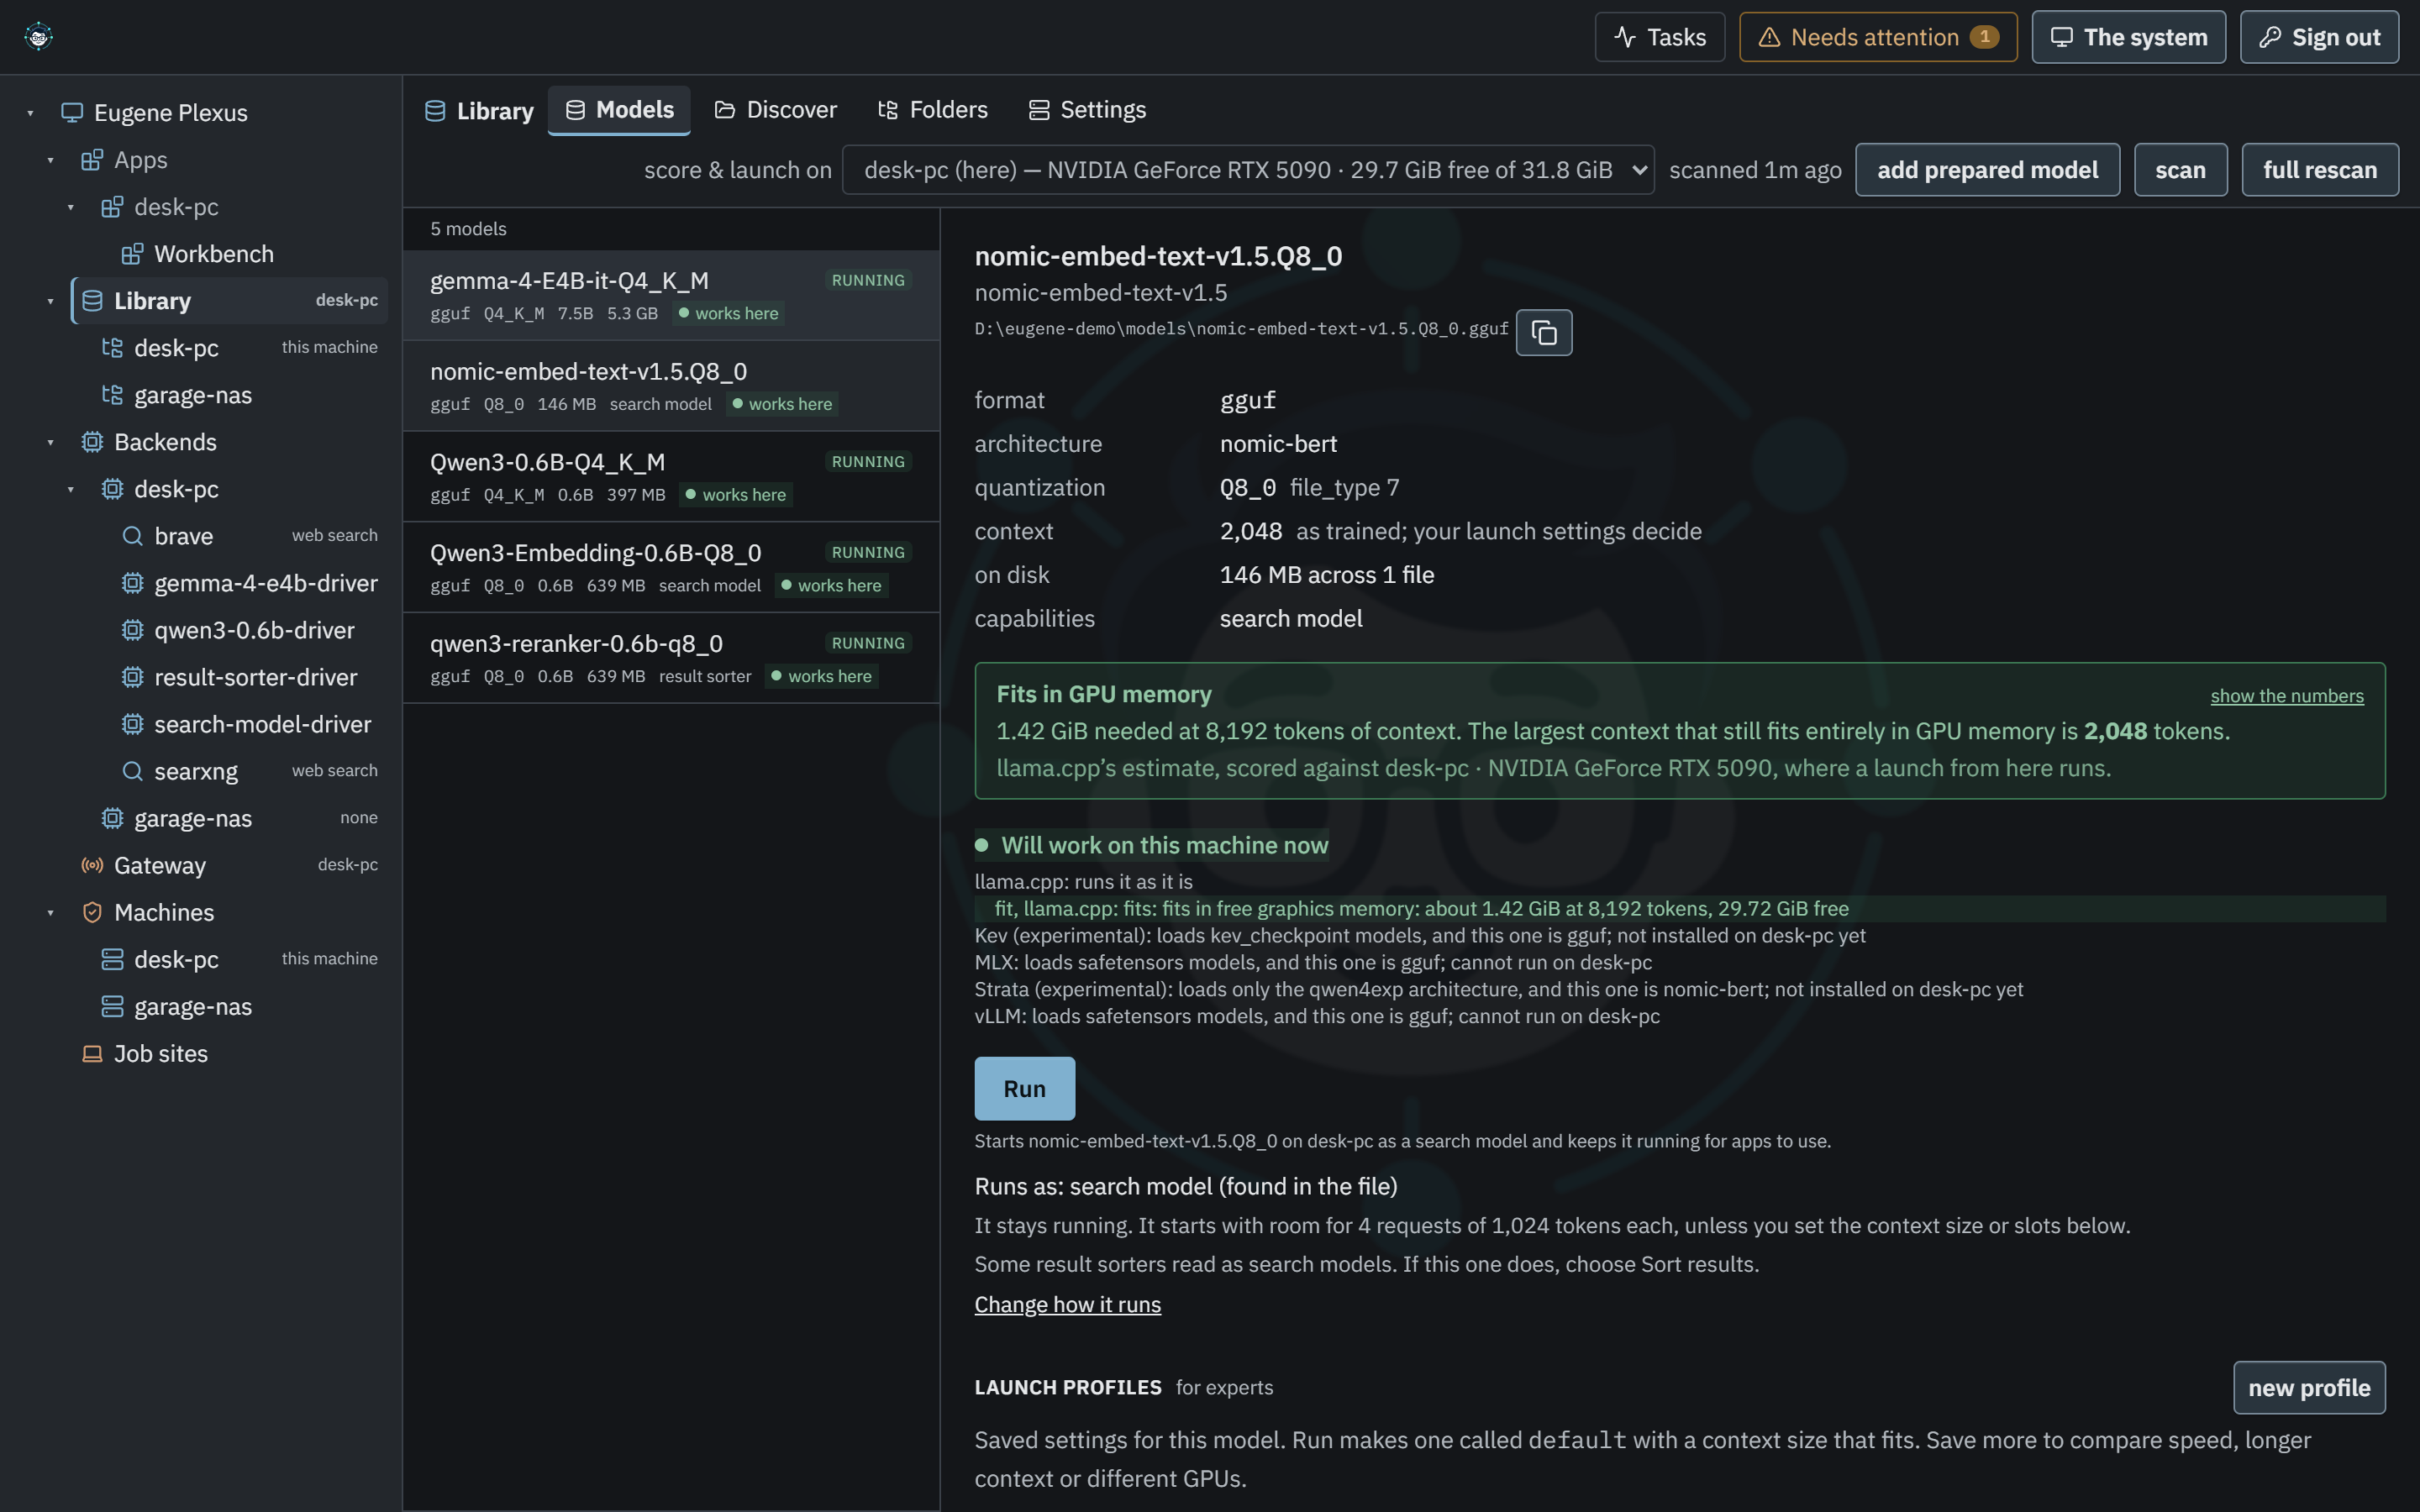This screenshot has width=2420, height=1512.
Task: Click the app logo icon in top-left corner
Action: pyautogui.click(x=38, y=37)
